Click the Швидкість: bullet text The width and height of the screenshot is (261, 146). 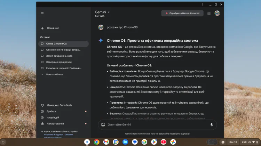pyautogui.click(x=117, y=87)
